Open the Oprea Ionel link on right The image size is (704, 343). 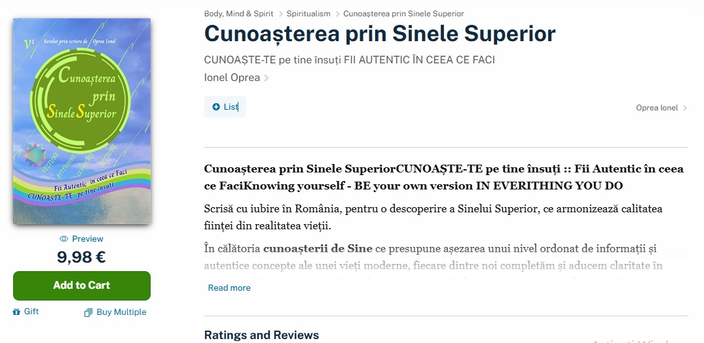(657, 108)
